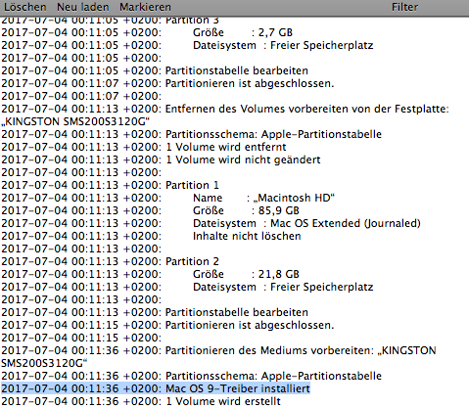Select the '1 Volume wird erstellt' line
469x408 pixels.
(141, 401)
